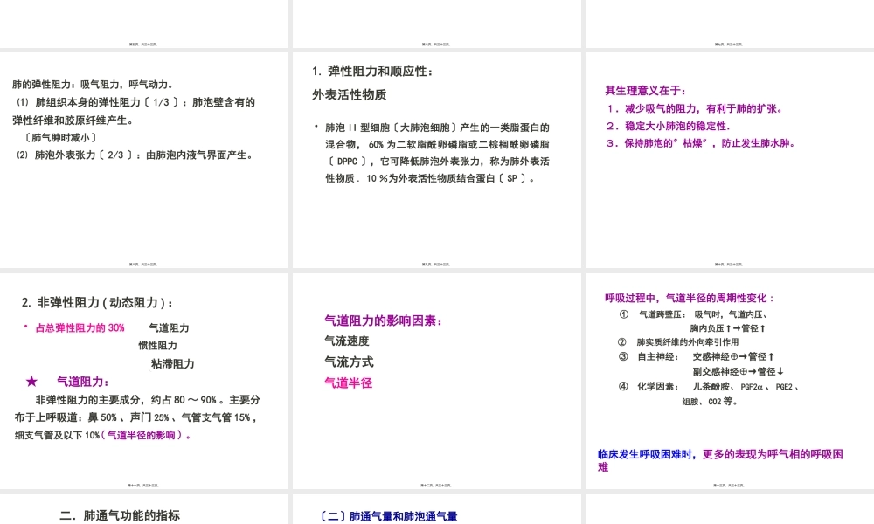Click the line '③ 自主神经：交感神经⊕→管径↑'
Screen dimensions: 874x524
697,357
